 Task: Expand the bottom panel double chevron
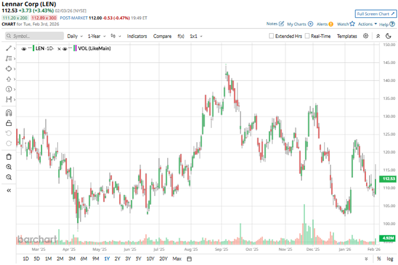(x=366, y=259)
